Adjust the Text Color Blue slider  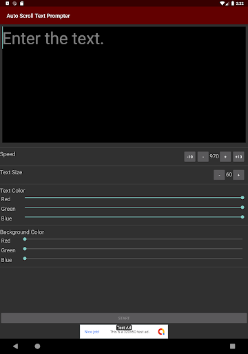pyautogui.click(x=134, y=217)
